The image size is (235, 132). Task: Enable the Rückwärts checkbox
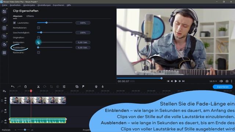click(x=39, y=52)
